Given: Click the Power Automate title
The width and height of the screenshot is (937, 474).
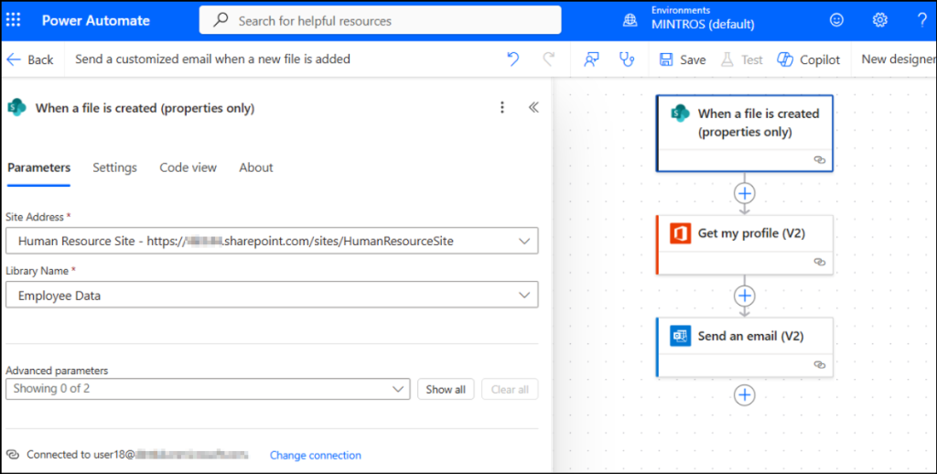Looking at the screenshot, I should tap(95, 20).
